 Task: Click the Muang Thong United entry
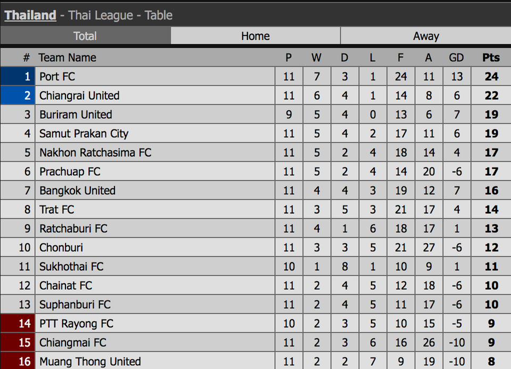tap(90, 362)
